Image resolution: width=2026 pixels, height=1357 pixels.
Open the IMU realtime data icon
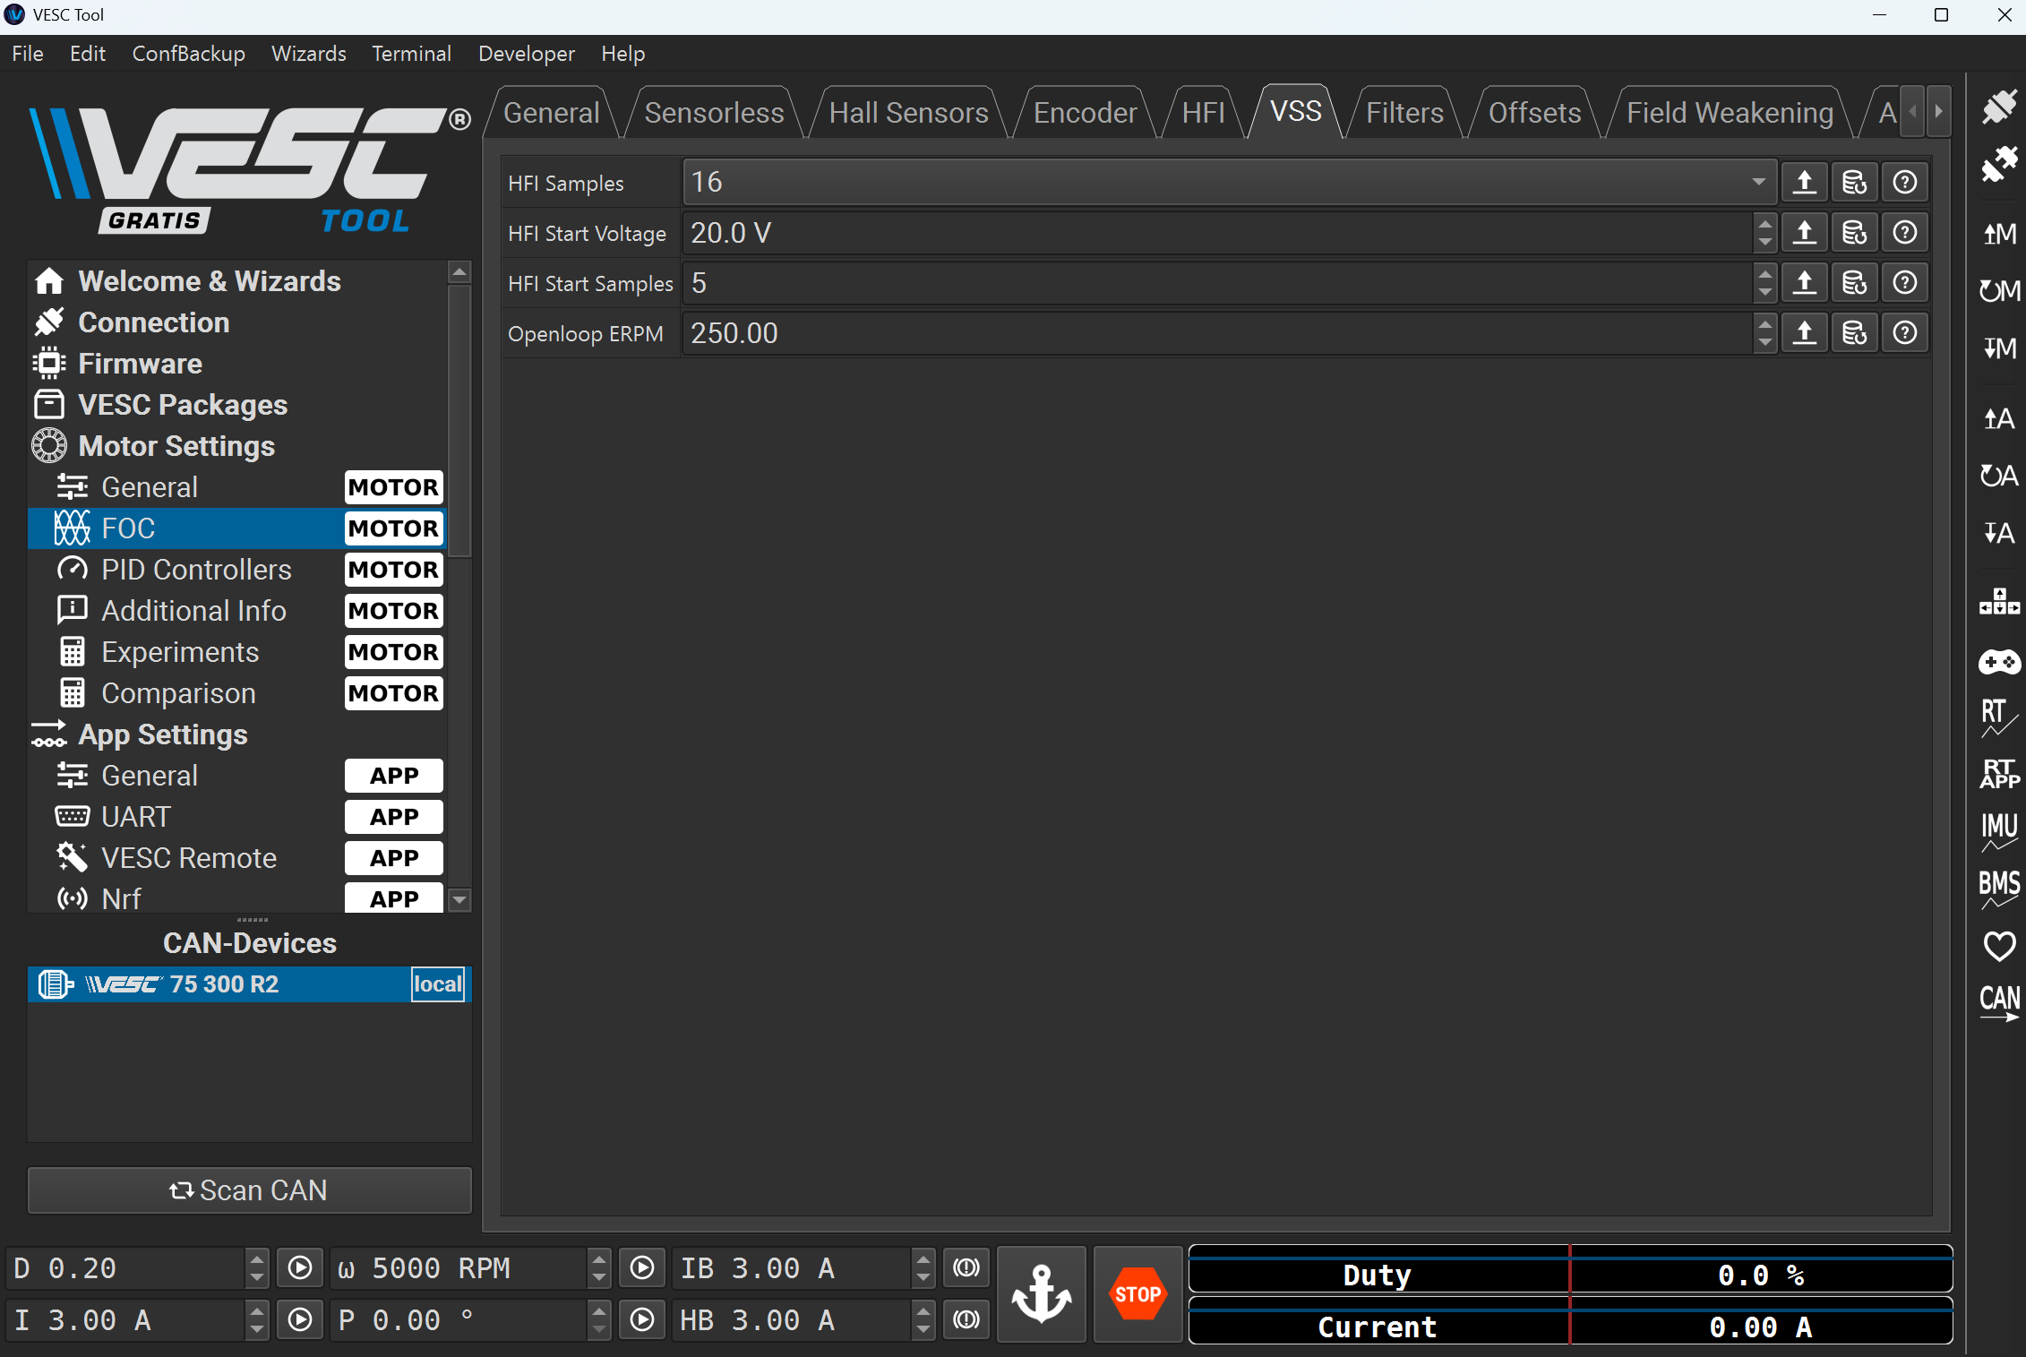[x=1998, y=831]
